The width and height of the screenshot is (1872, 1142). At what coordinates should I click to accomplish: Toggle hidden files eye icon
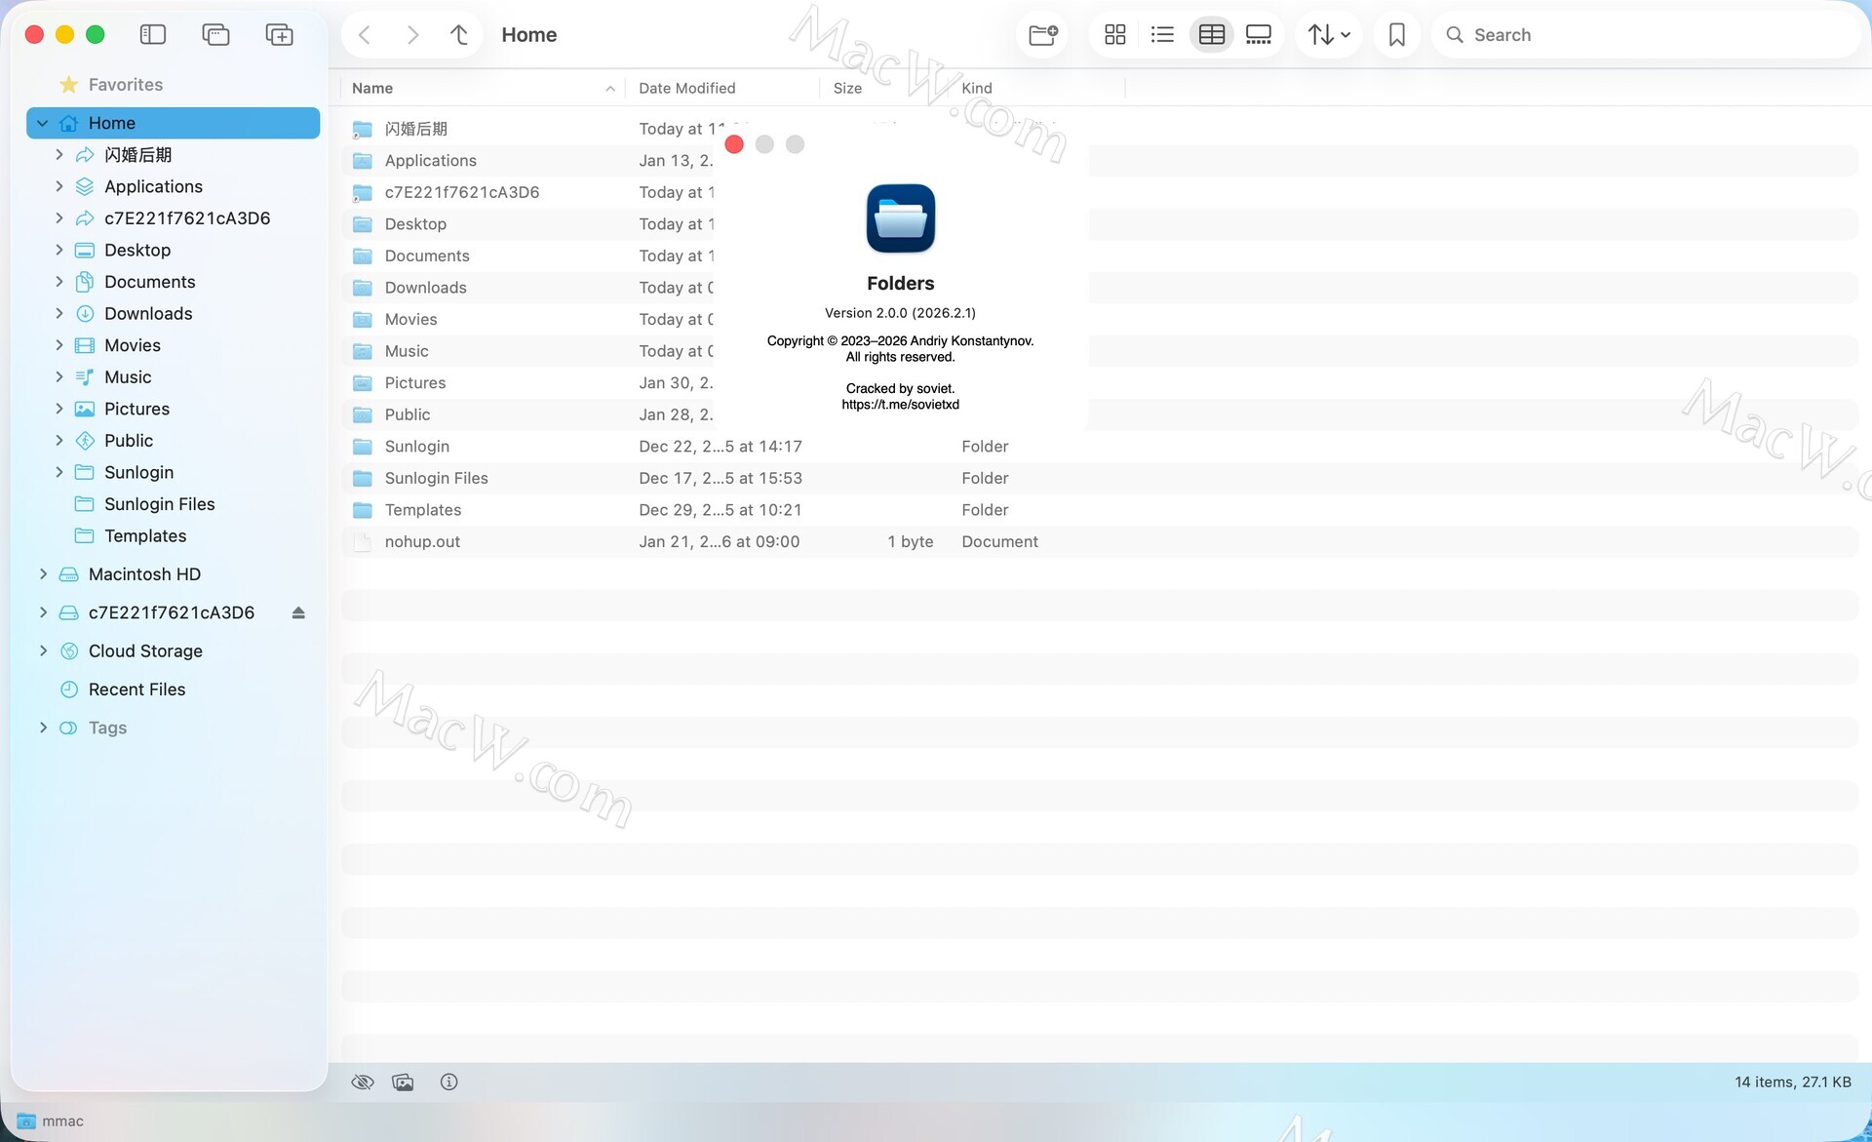coord(363,1082)
